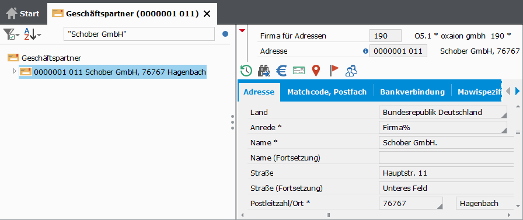Open the history clock icon
523x220 pixels.
pyautogui.click(x=246, y=71)
